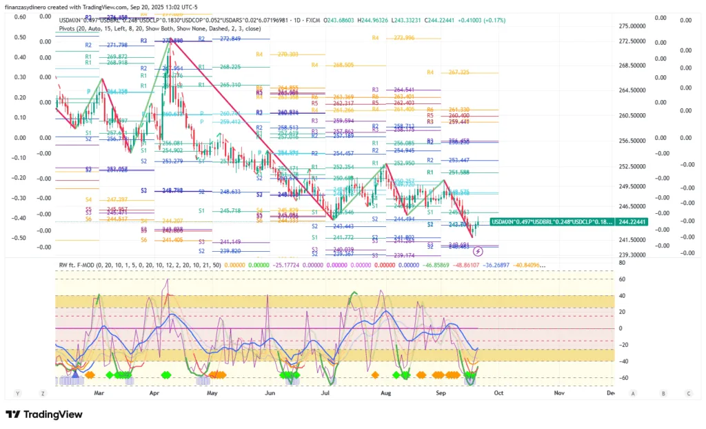The image size is (706, 429).
Task: Click the R4 pivot label 267.325
Action: click(x=458, y=72)
